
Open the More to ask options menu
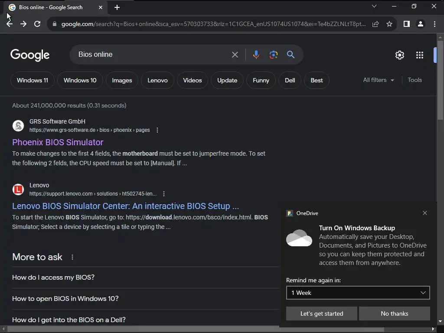[72, 257]
